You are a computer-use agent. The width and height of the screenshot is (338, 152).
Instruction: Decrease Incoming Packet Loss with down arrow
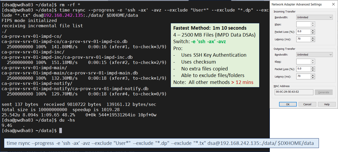point(313,33)
